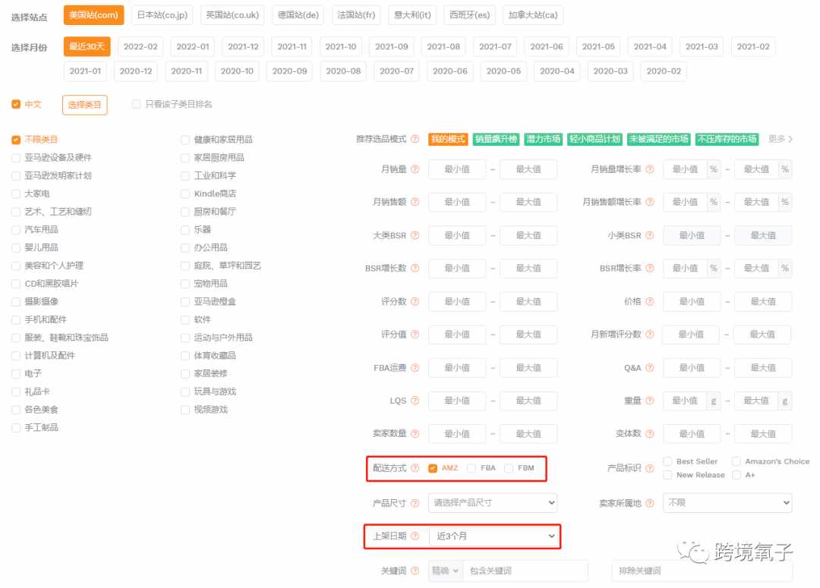Check the New Release badge filter
Viewport: 820px width, 588px height.
coord(668,475)
